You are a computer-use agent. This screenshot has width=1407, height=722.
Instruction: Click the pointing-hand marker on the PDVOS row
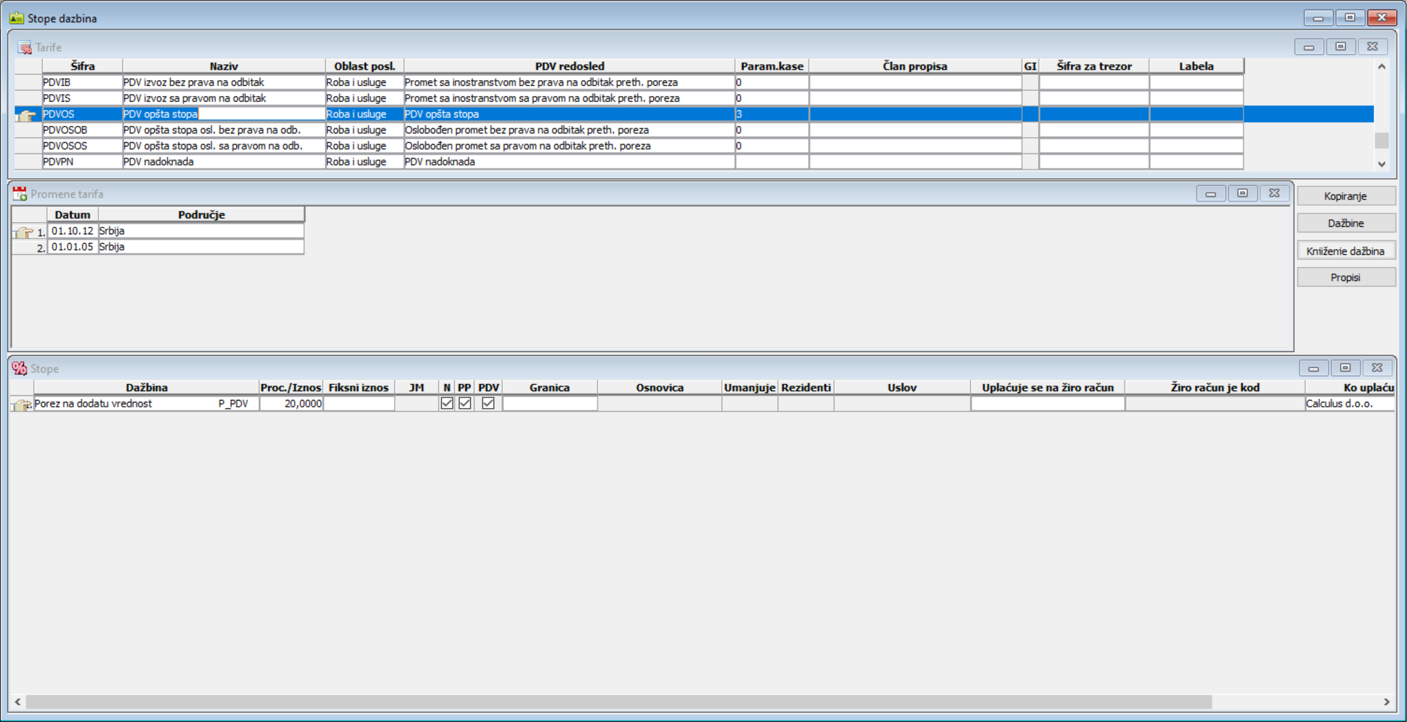pyautogui.click(x=26, y=115)
